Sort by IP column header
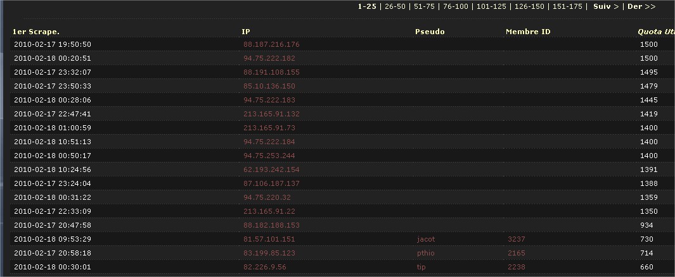Image resolution: width=675 pixels, height=277 pixels. pos(246,32)
